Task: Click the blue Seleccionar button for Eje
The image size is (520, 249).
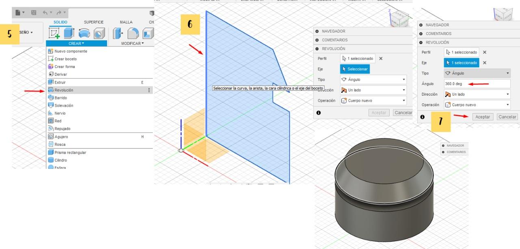Action: pos(355,69)
